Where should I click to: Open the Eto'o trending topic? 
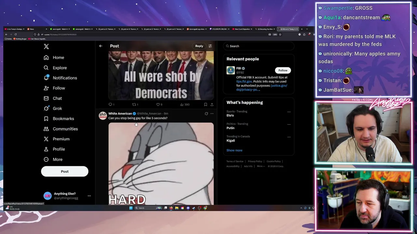pyautogui.click(x=230, y=115)
